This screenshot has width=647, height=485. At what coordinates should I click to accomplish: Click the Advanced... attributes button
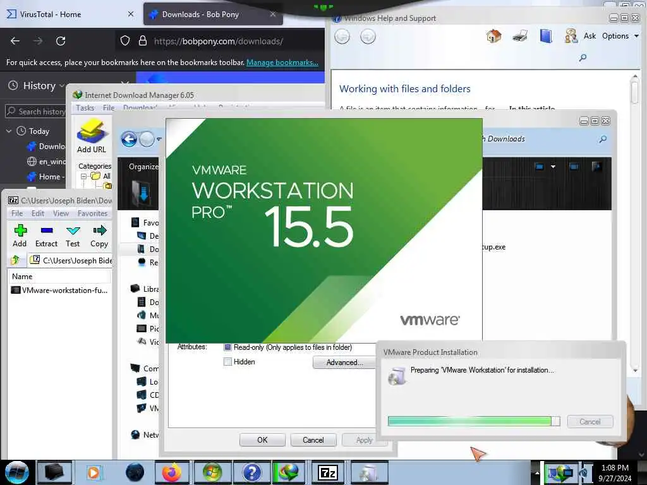point(344,362)
